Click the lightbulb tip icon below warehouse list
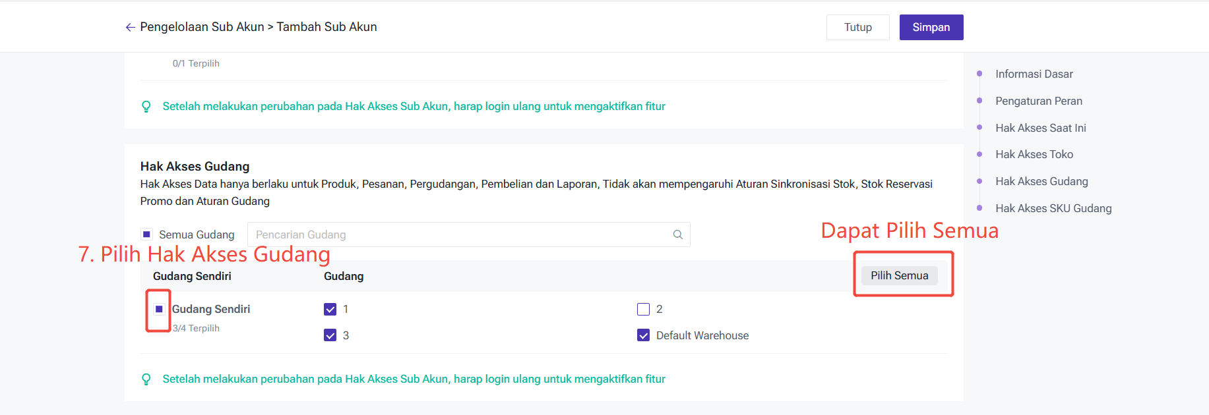The width and height of the screenshot is (1209, 415). pyautogui.click(x=146, y=379)
